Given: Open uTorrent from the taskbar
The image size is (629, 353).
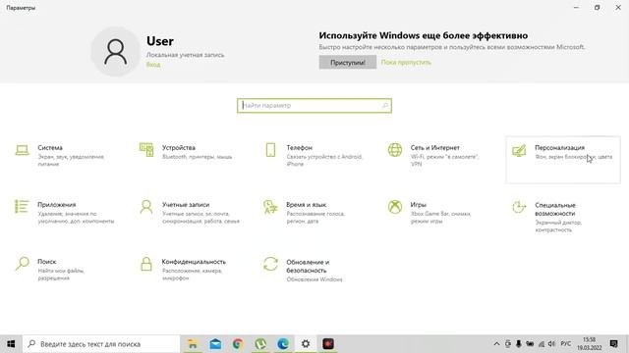Looking at the screenshot, I should [260, 344].
